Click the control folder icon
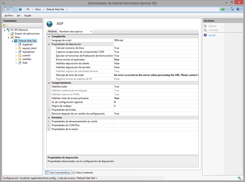The image size is (245, 182). pyautogui.click(x=20, y=56)
